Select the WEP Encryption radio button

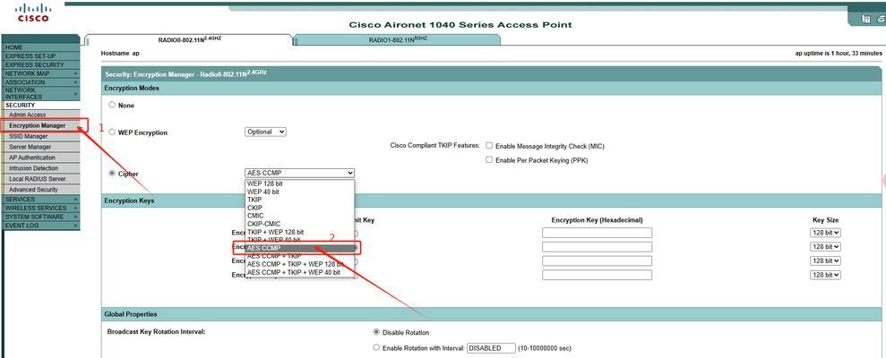(x=112, y=132)
